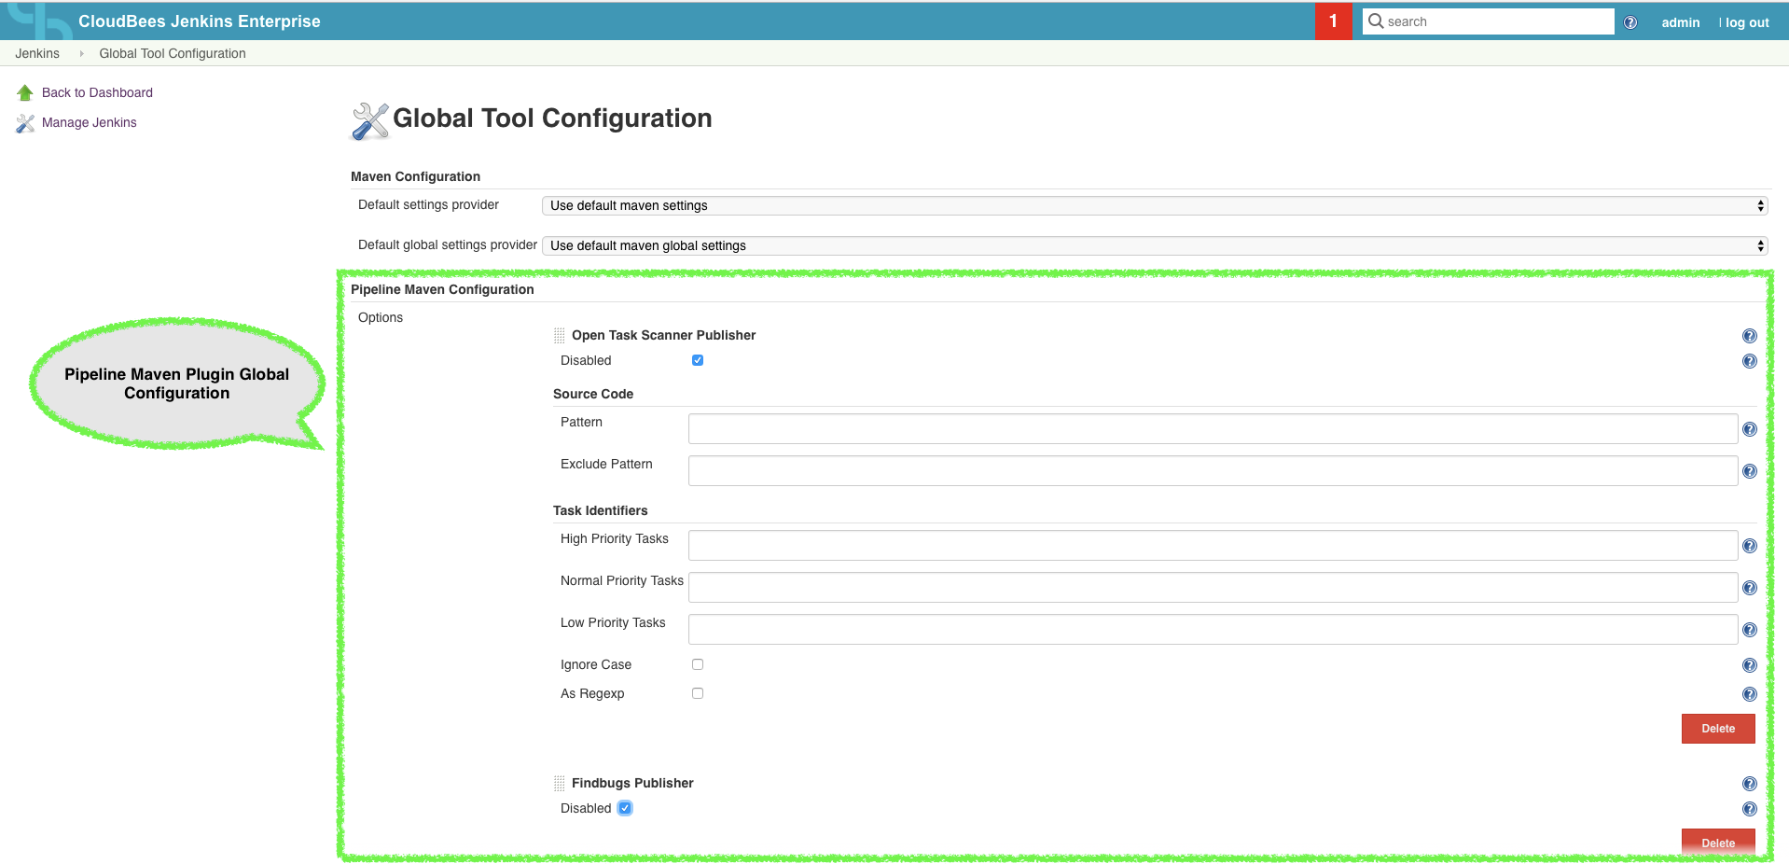Go to Jenkins breadcrumb
Screen dimensions: 1789x864
coord(37,53)
